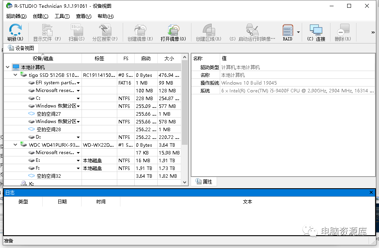Select the WDC WD41PURX drive icon
Screen dimensions: 379x248
click(x=24, y=144)
